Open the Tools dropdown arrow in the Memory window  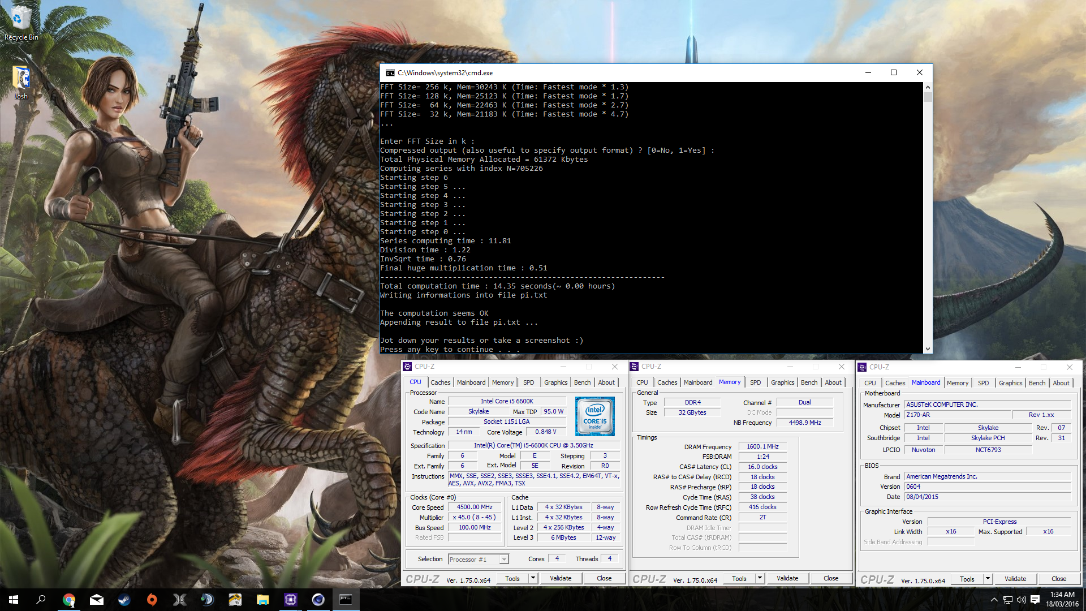[760, 578]
